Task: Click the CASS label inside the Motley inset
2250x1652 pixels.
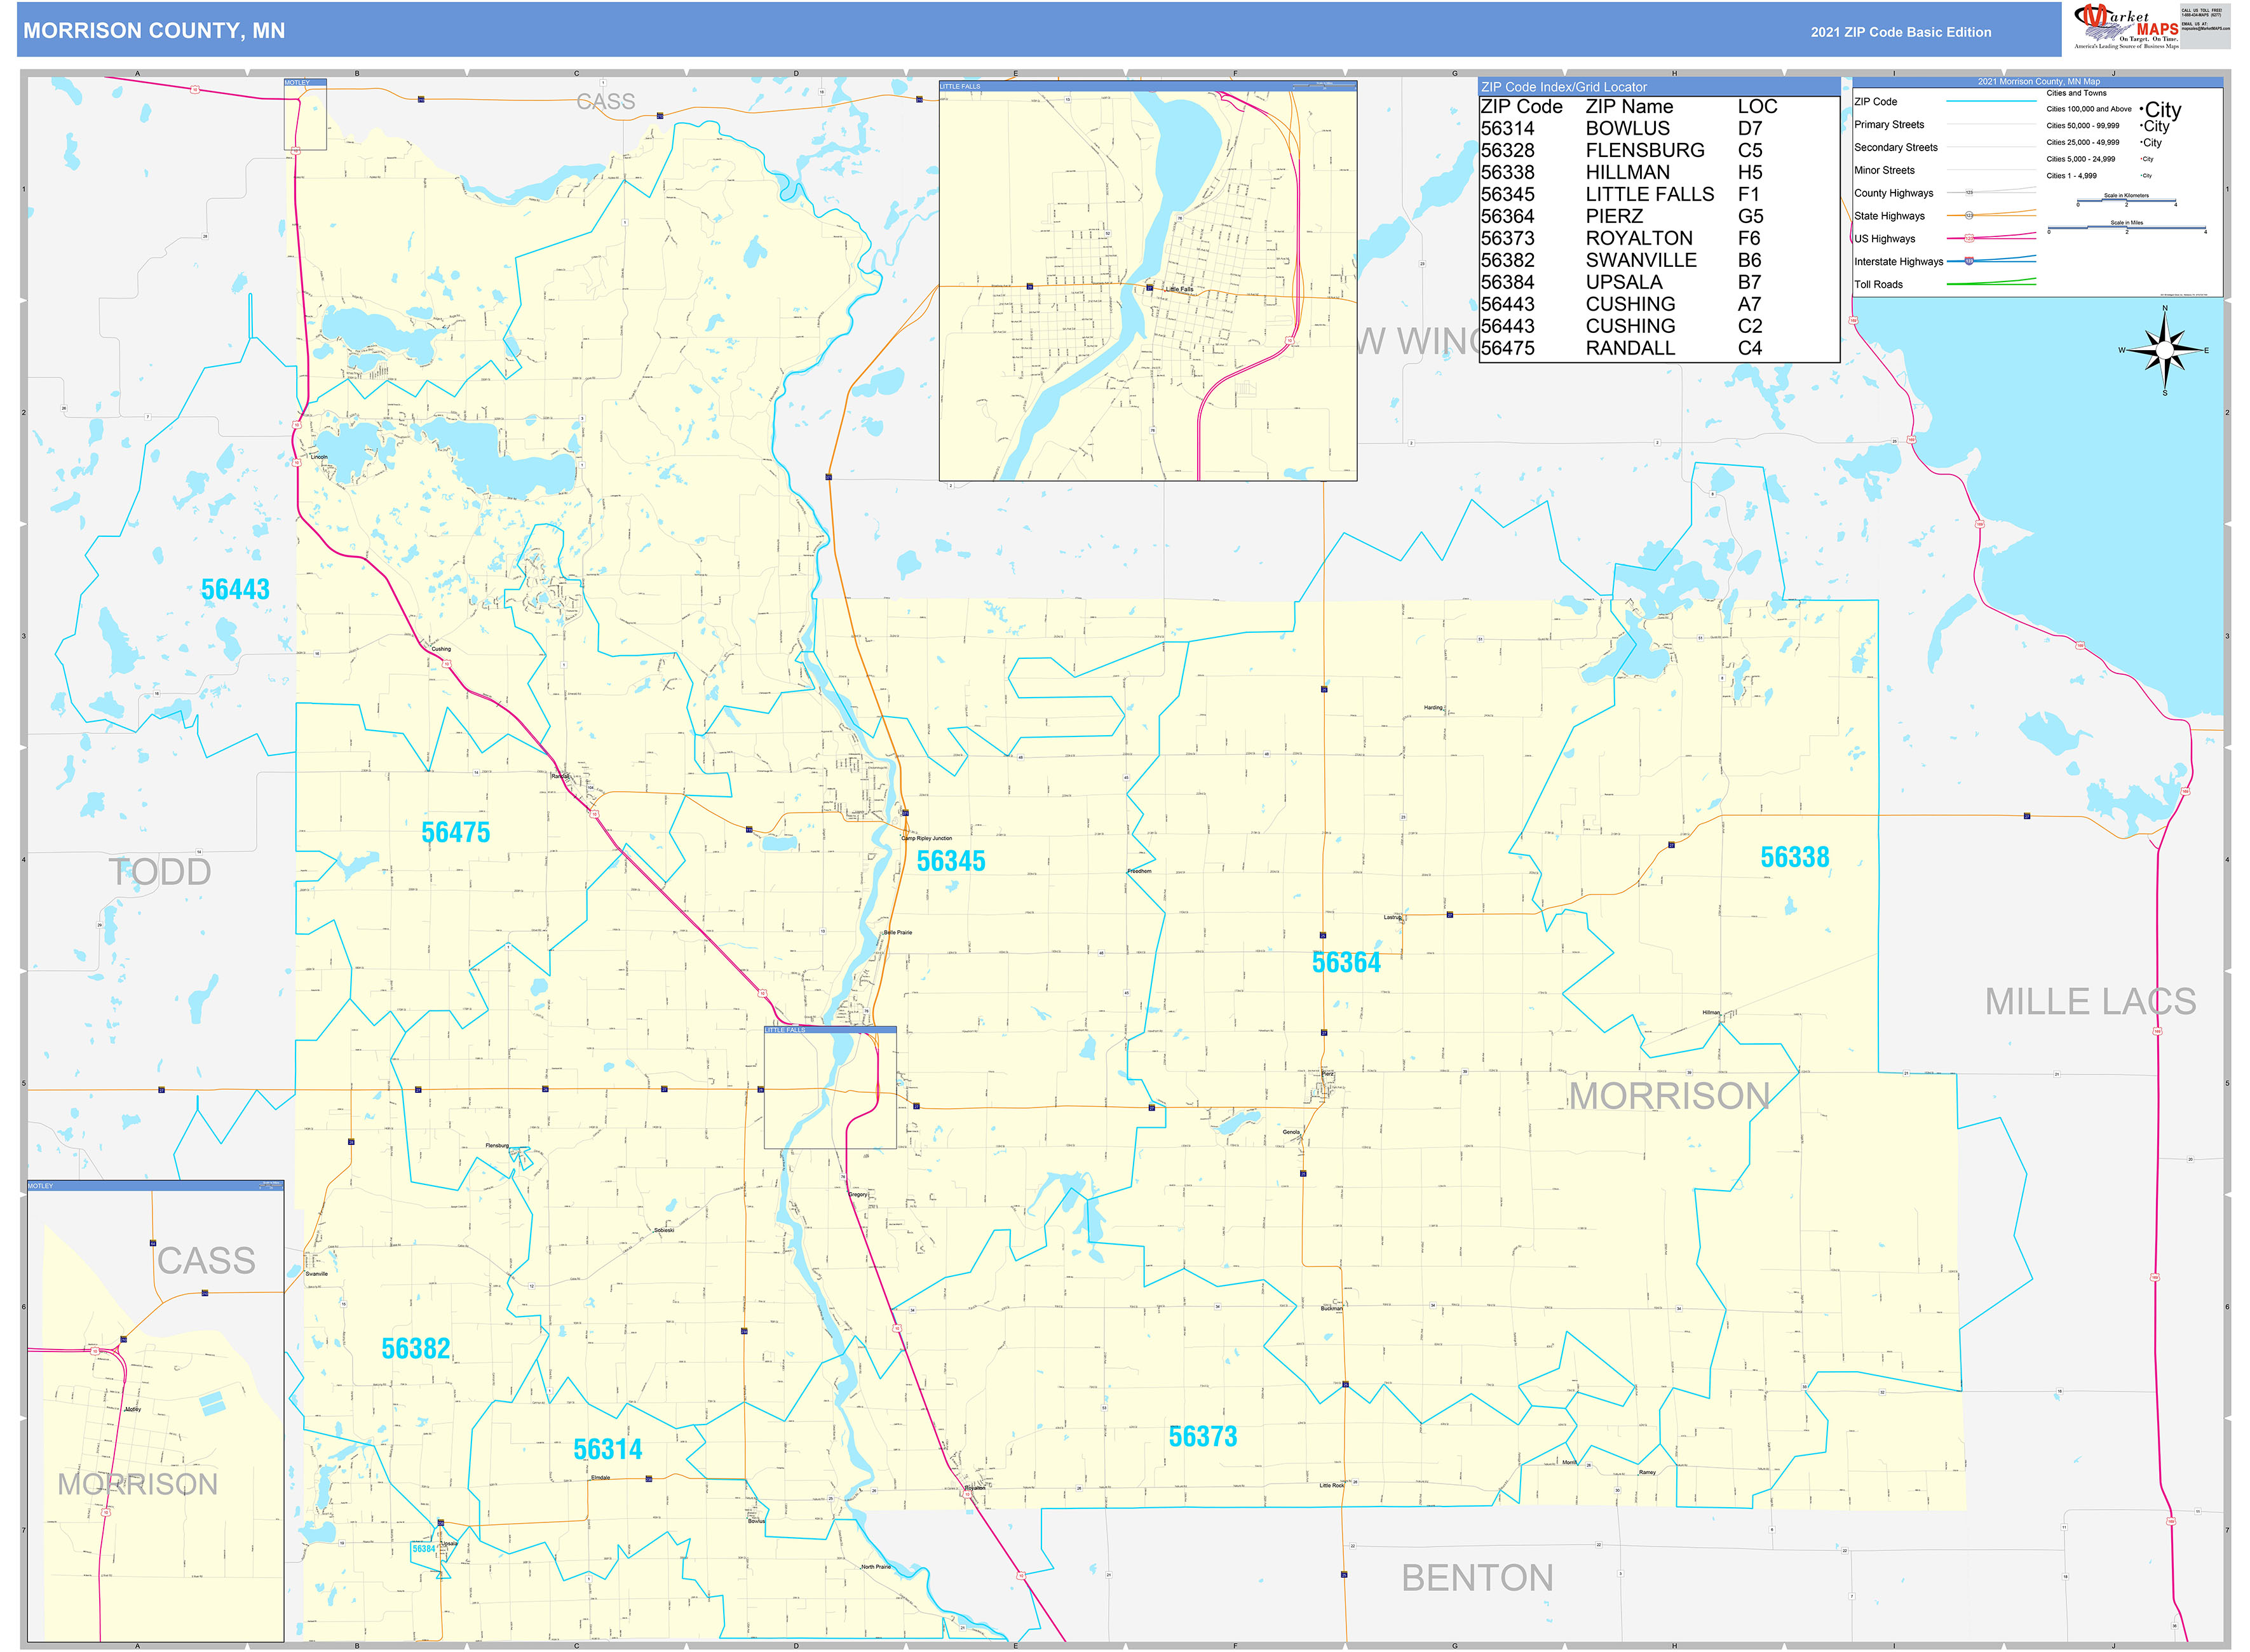Action: 206,1261
